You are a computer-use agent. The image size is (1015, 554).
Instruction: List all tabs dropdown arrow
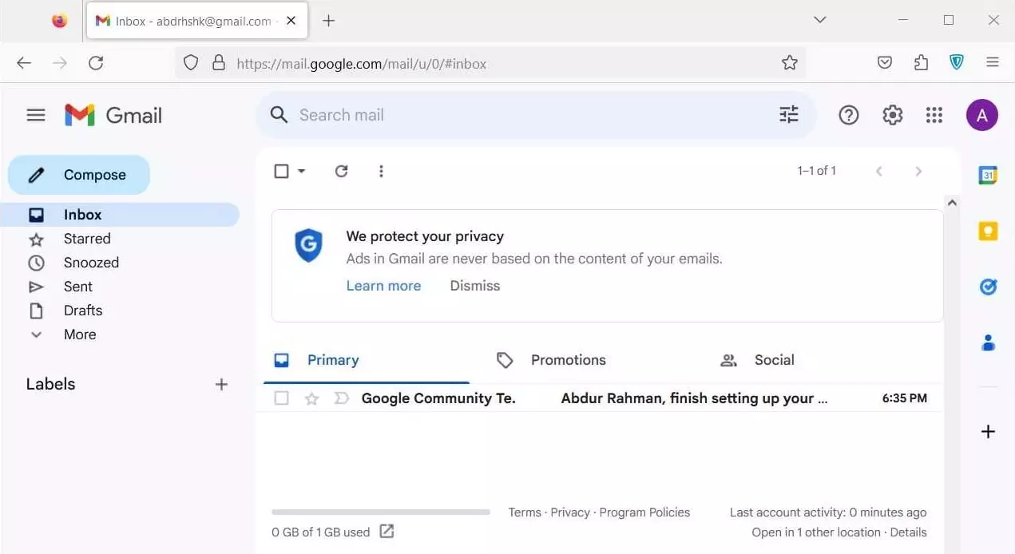[x=819, y=20]
